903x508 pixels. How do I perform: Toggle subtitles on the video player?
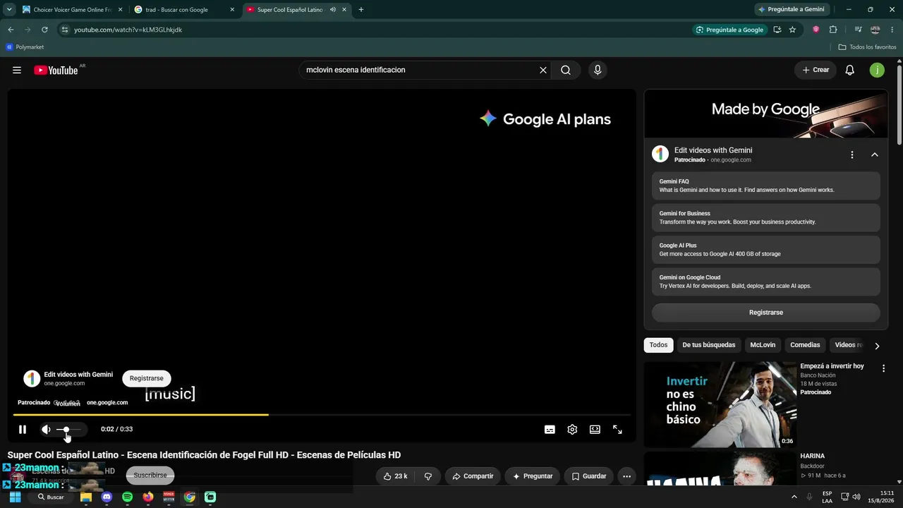click(550, 429)
